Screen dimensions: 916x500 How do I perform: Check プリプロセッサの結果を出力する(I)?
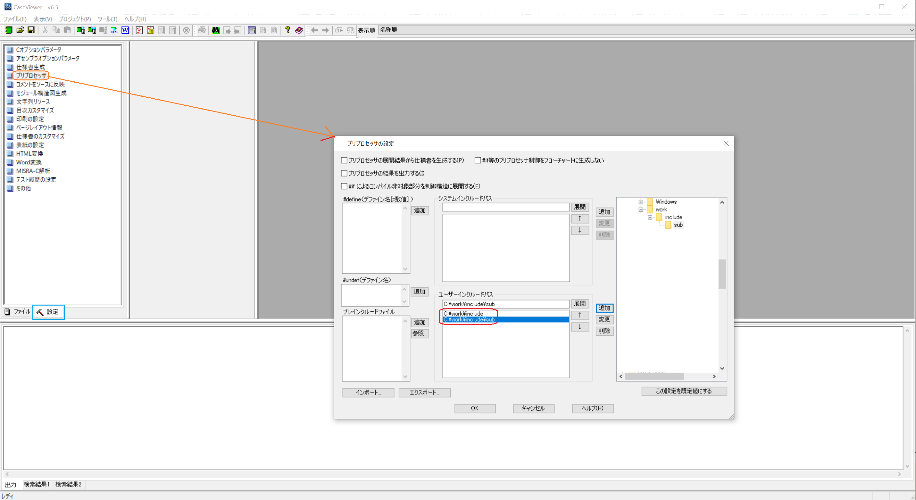344,173
